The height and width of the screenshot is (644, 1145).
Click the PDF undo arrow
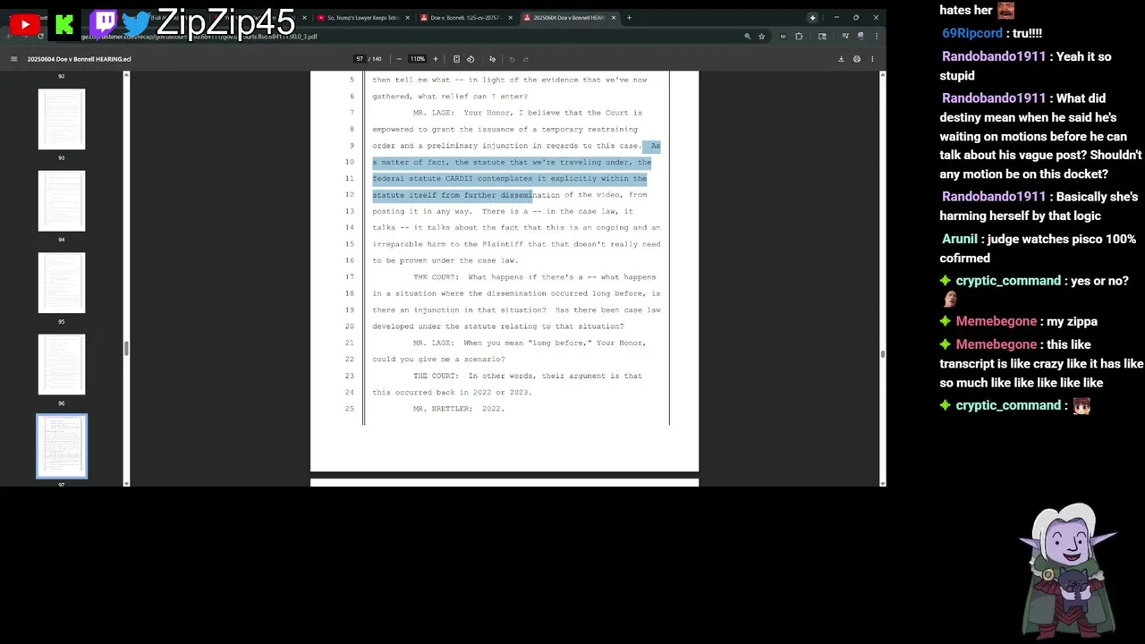(512, 59)
